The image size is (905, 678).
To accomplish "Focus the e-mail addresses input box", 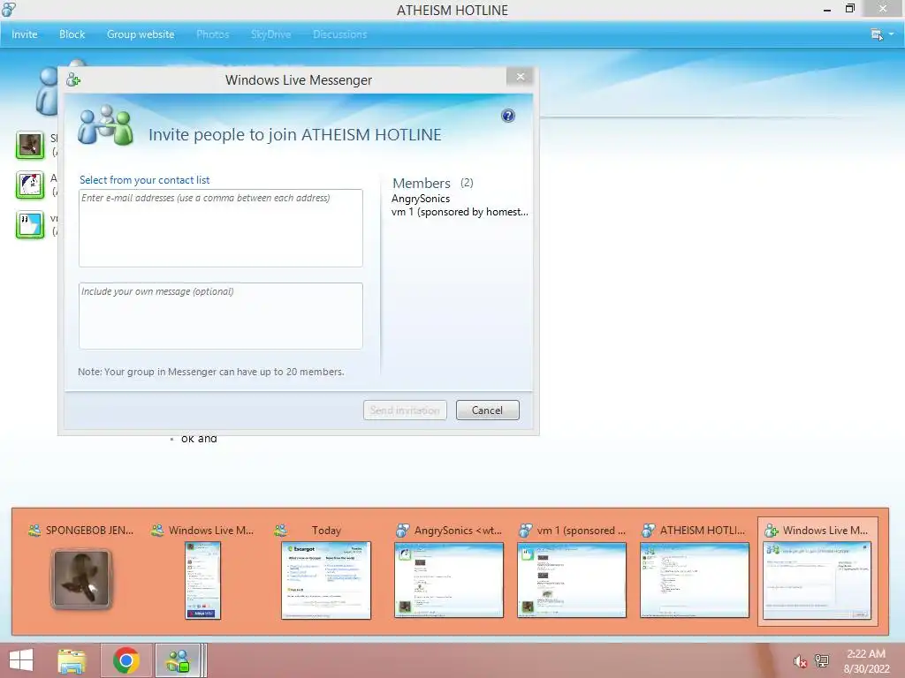I will 220,228.
